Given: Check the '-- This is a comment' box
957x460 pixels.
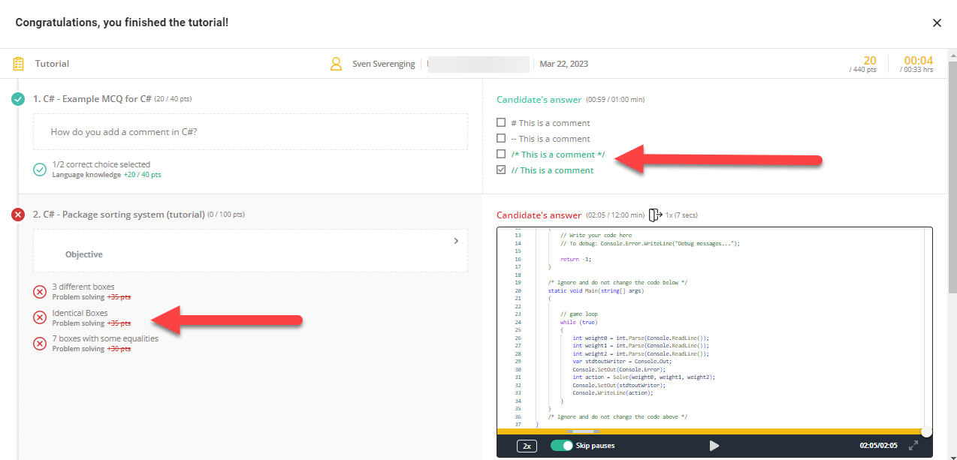Looking at the screenshot, I should [501, 139].
